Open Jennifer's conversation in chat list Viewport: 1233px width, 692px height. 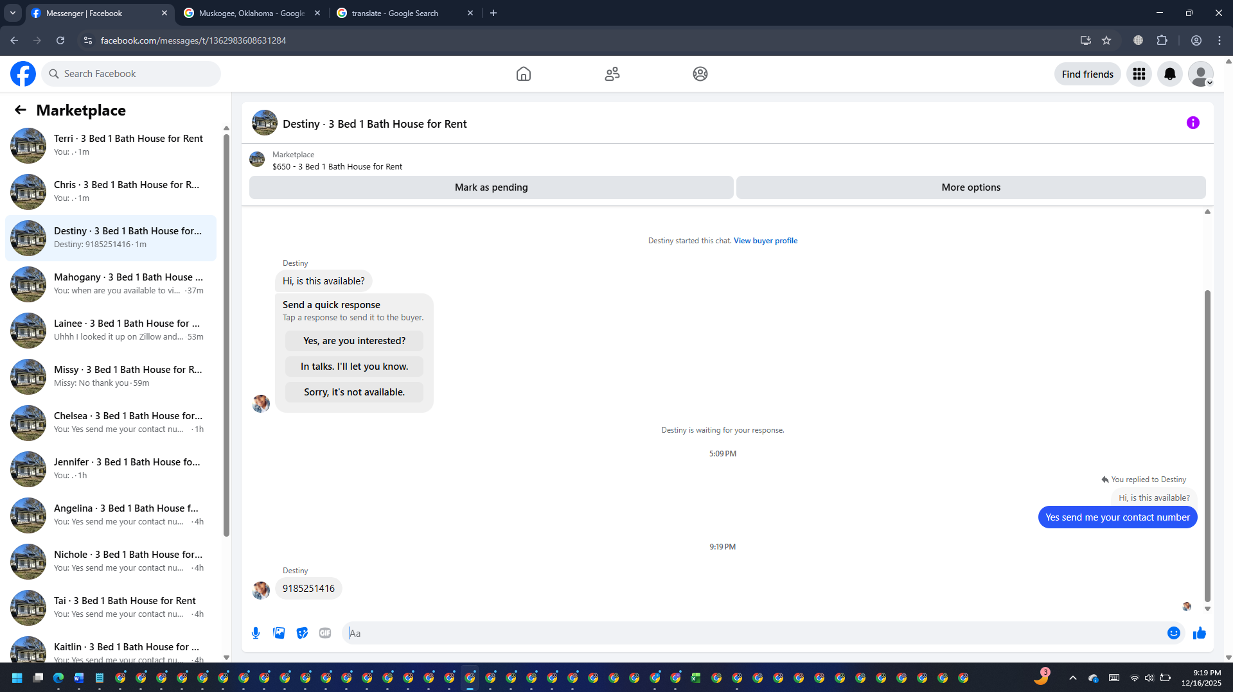coord(111,469)
